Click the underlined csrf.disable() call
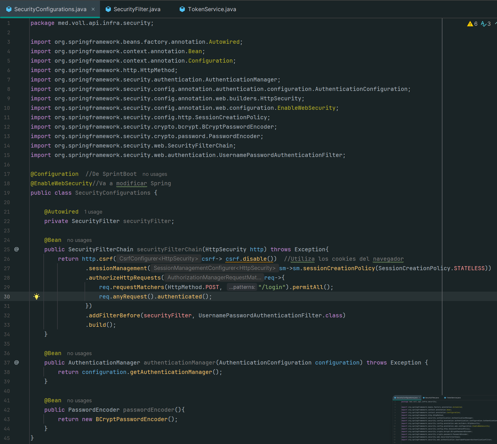The height and width of the screenshot is (444, 497). coord(250,259)
